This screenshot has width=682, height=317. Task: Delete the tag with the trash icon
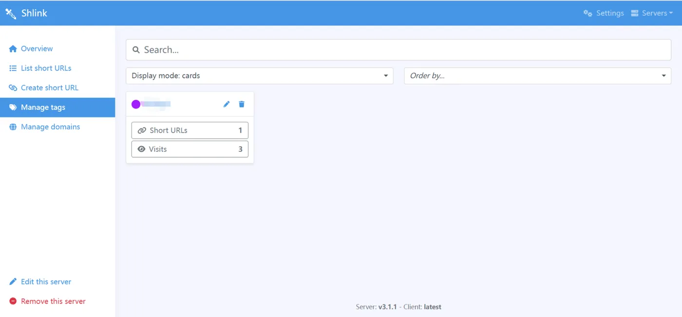click(x=242, y=104)
